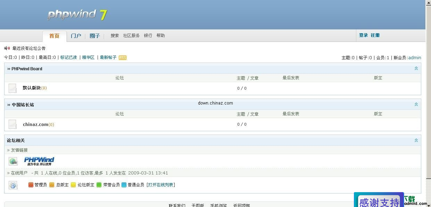Click the green 荣誉会员 role icon
The height and width of the screenshot is (207, 431).
99,185
